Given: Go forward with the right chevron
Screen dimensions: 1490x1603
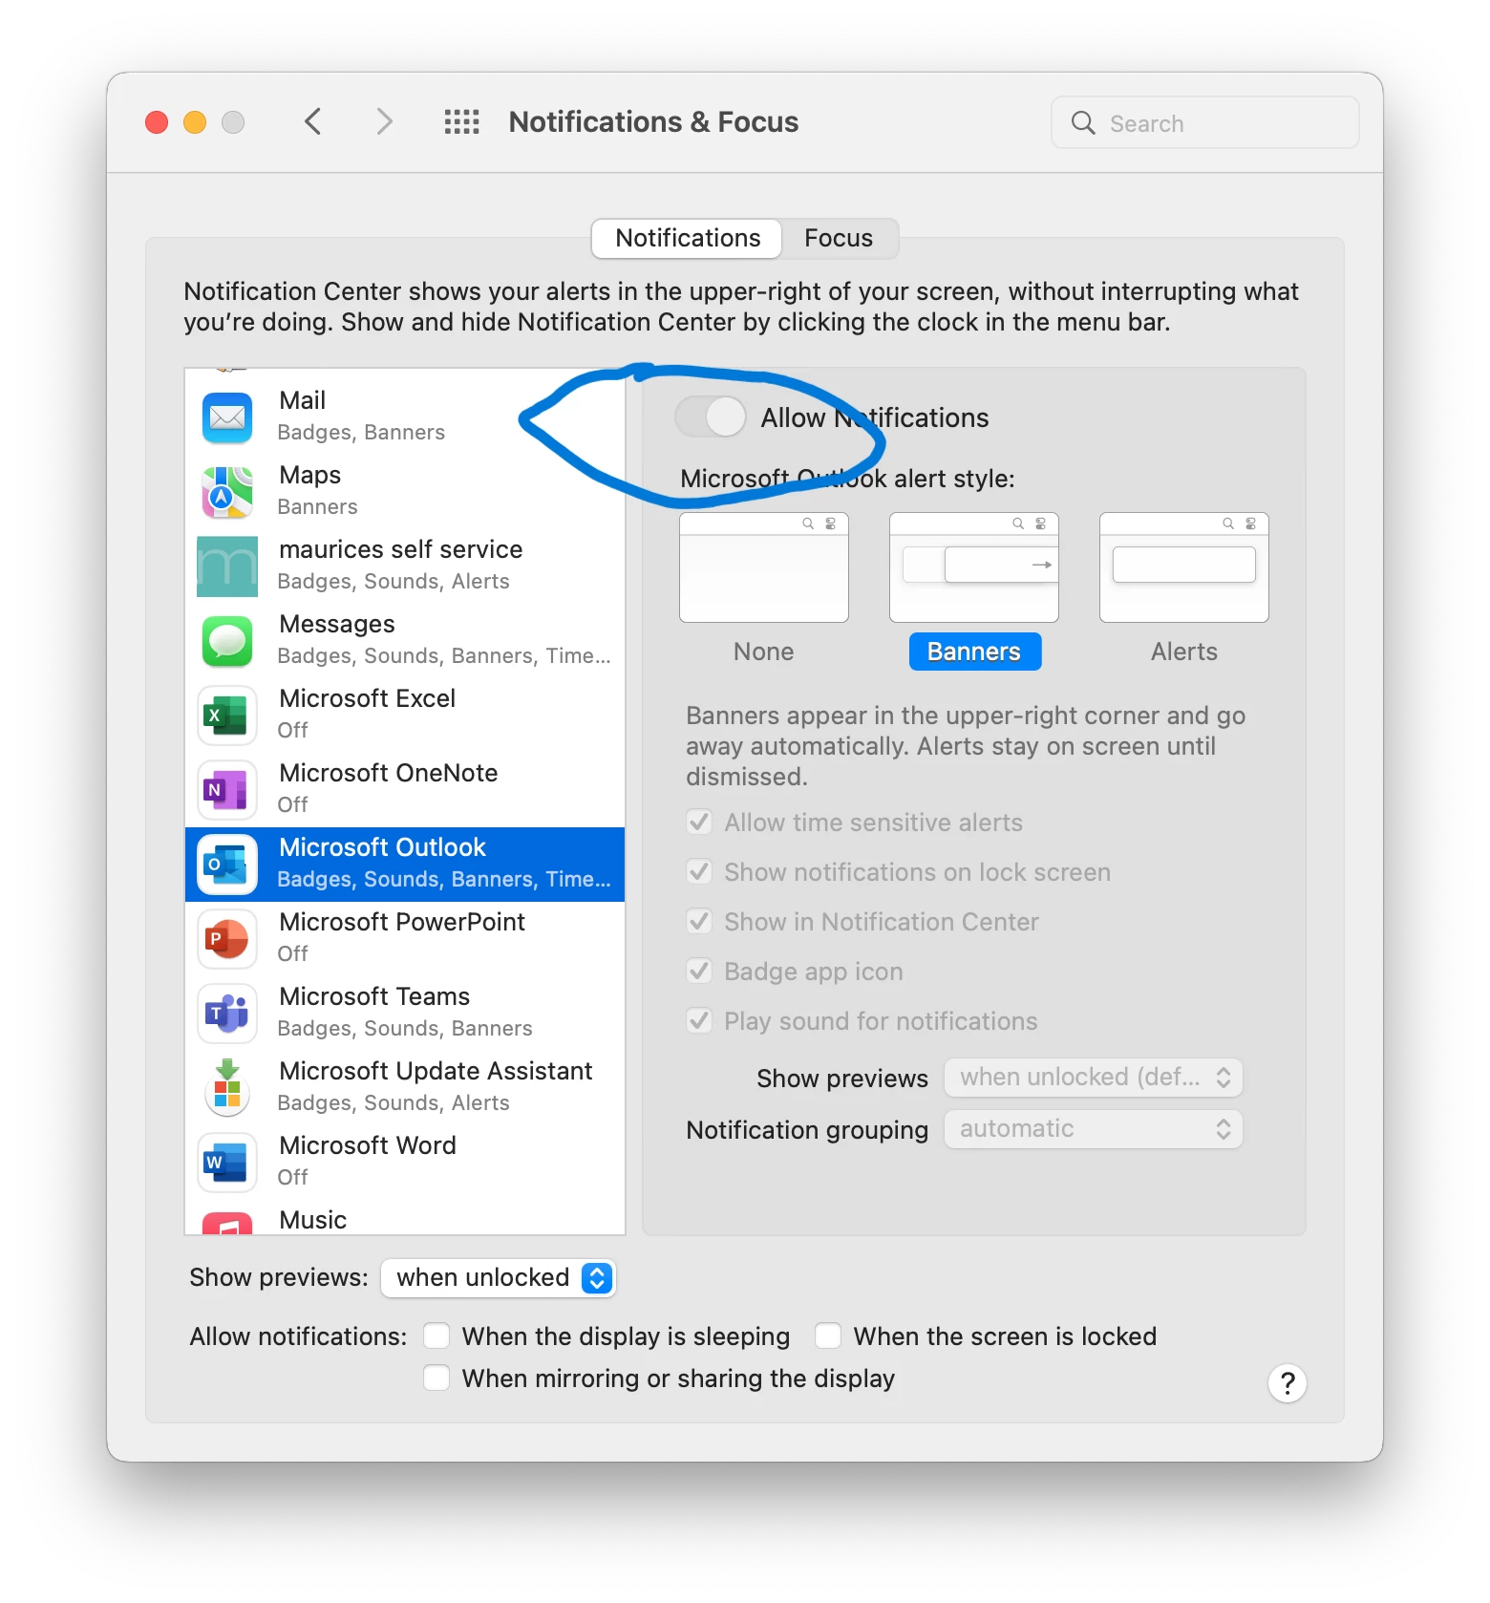Looking at the screenshot, I should click(x=384, y=122).
